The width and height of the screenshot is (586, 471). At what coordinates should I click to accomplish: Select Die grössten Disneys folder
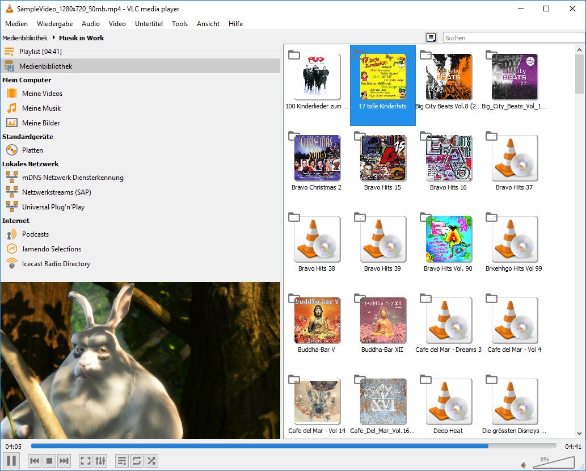click(514, 405)
